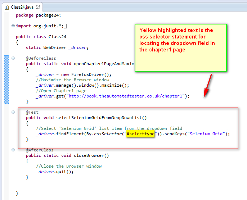Select the Class24.java tab

(x=22, y=7)
